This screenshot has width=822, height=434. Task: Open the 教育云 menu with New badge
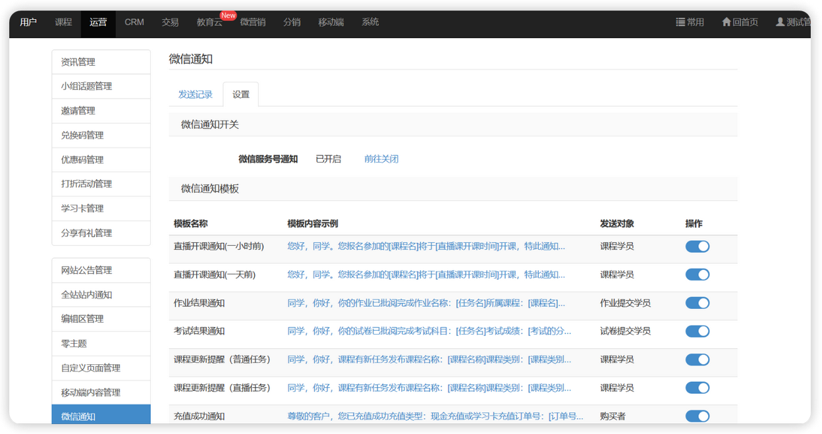(x=209, y=22)
